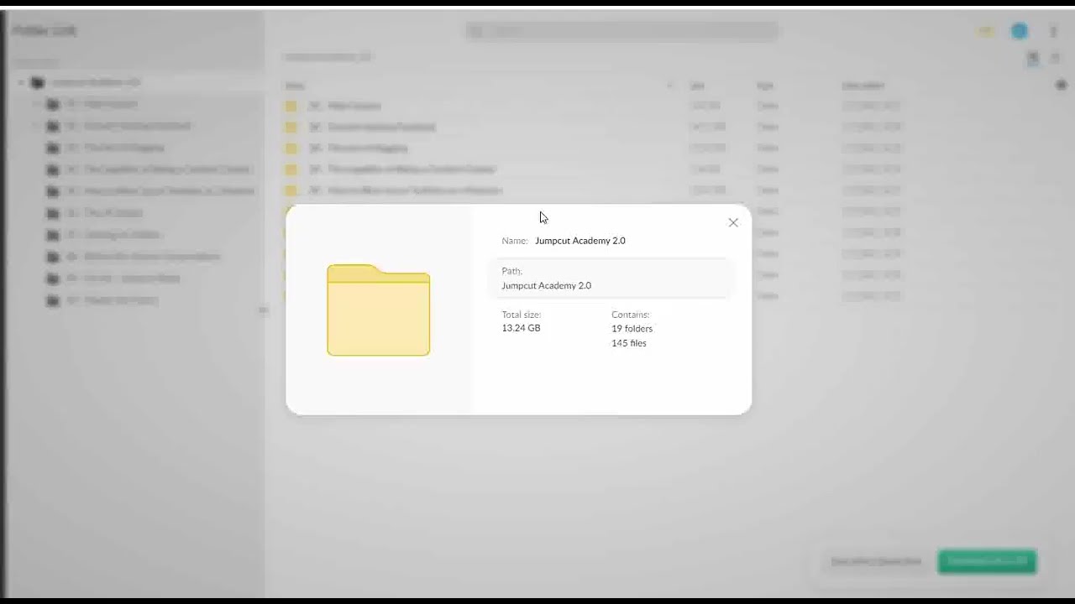Select the total size value '13.24 GB'

pos(521,328)
